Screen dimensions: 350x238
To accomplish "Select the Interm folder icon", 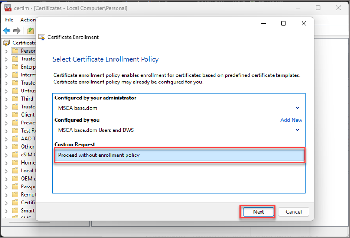I will click(x=15, y=75).
